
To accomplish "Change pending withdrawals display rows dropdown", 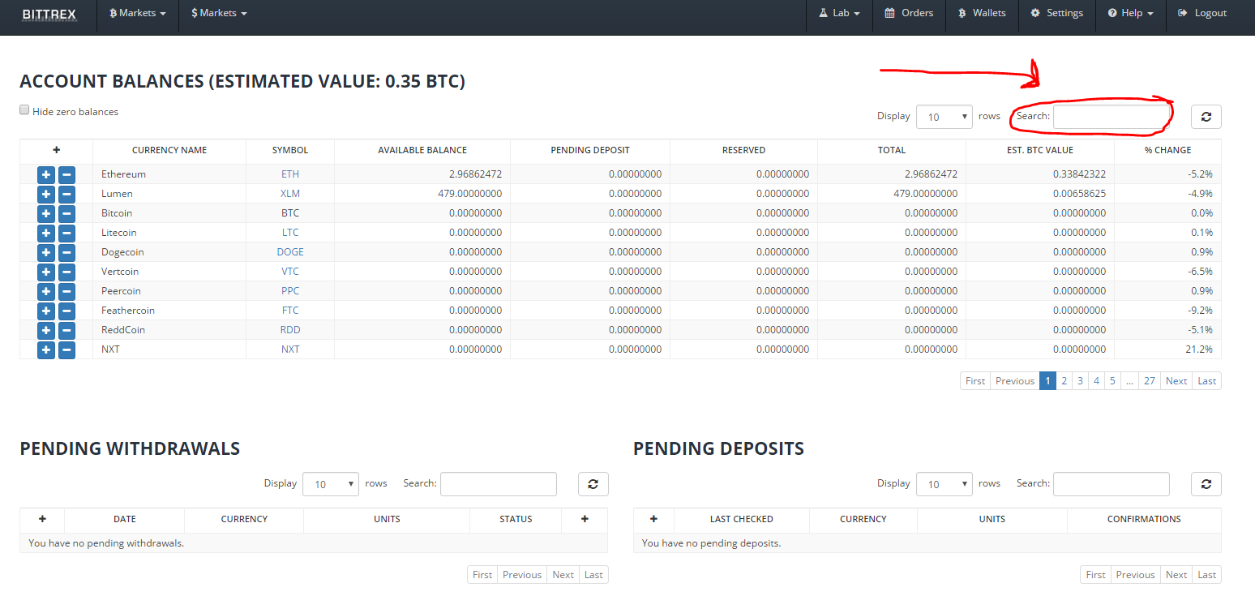I will [330, 484].
